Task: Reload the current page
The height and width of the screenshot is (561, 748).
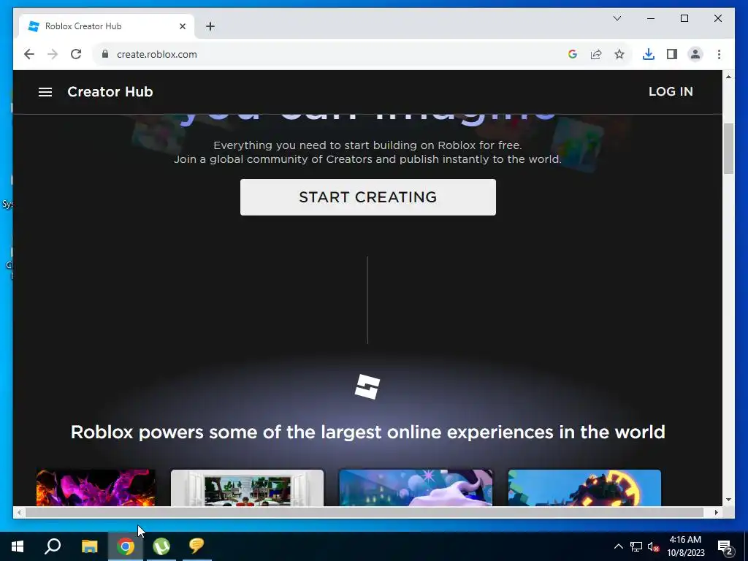Action: point(76,54)
